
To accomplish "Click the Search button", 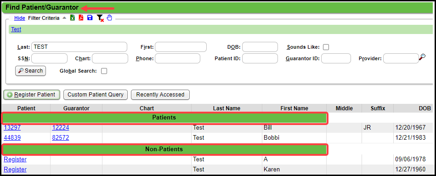I will [30, 71].
